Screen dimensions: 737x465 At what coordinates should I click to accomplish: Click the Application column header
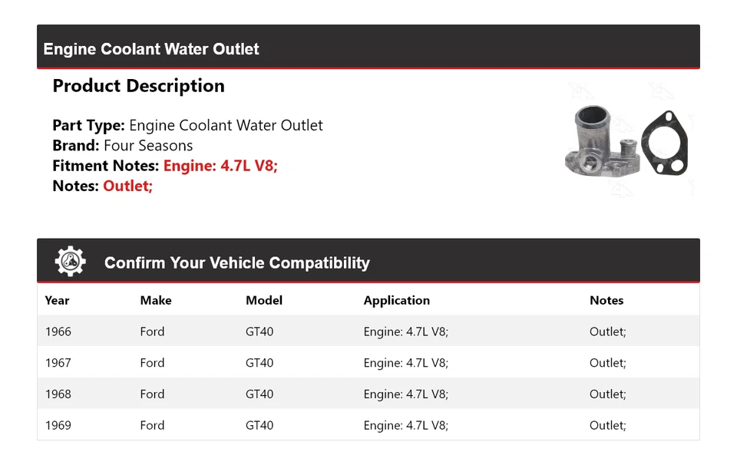tap(396, 300)
